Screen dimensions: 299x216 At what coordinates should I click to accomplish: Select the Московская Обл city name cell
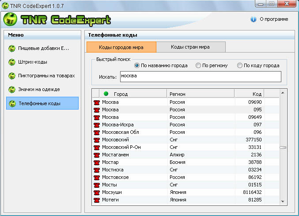(120, 132)
